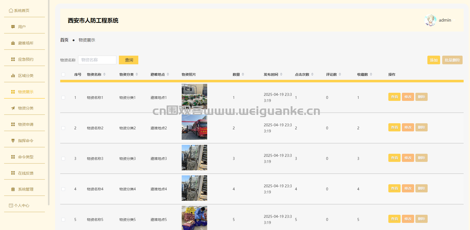Click the chat icon beside 用户
This screenshot has width=470, height=230.
[13, 27]
